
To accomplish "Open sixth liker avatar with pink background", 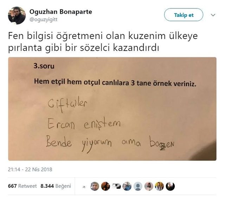I will tap(149, 186).
